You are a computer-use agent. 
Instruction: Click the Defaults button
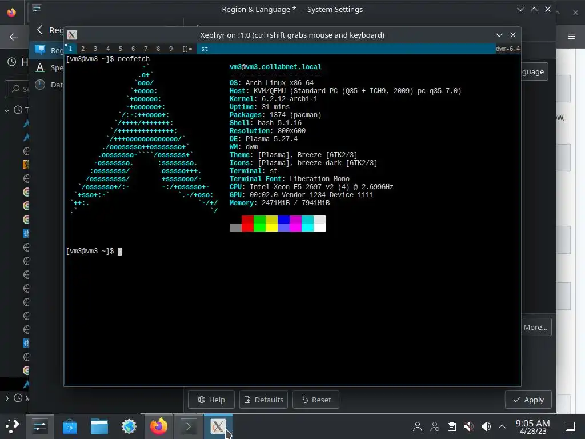[x=263, y=400]
